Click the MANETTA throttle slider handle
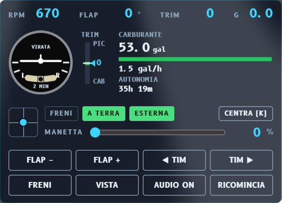The height and width of the screenshot is (203, 282). click(95, 132)
